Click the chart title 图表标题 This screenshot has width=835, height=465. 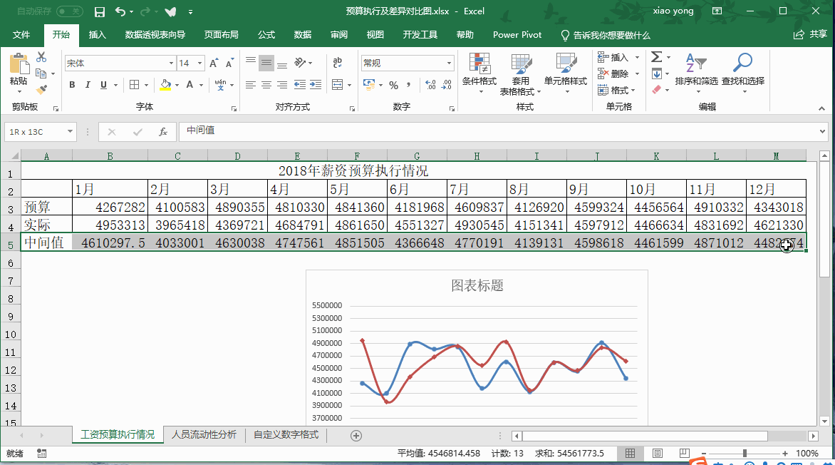tap(477, 286)
